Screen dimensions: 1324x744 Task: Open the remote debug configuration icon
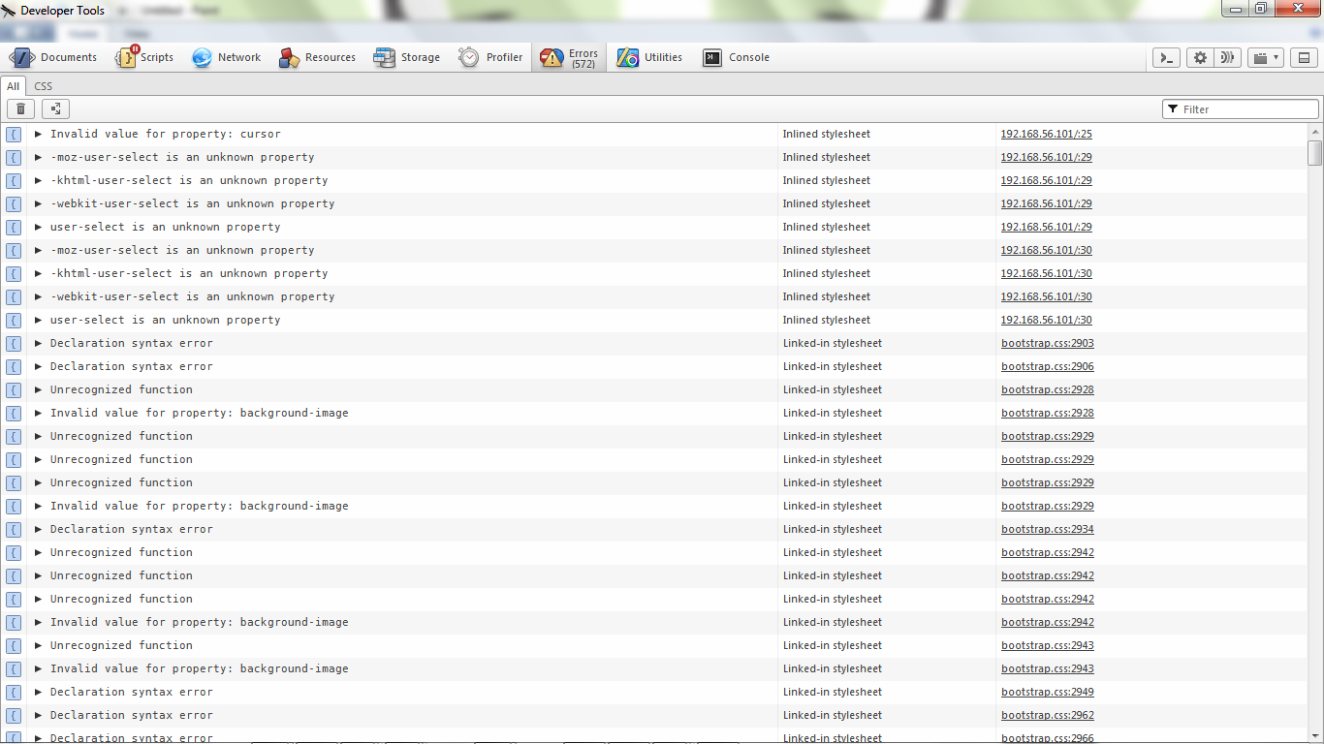pos(1228,57)
